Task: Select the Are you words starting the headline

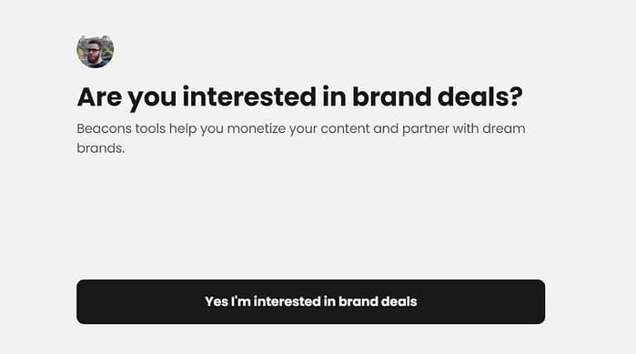Action: tap(126, 97)
